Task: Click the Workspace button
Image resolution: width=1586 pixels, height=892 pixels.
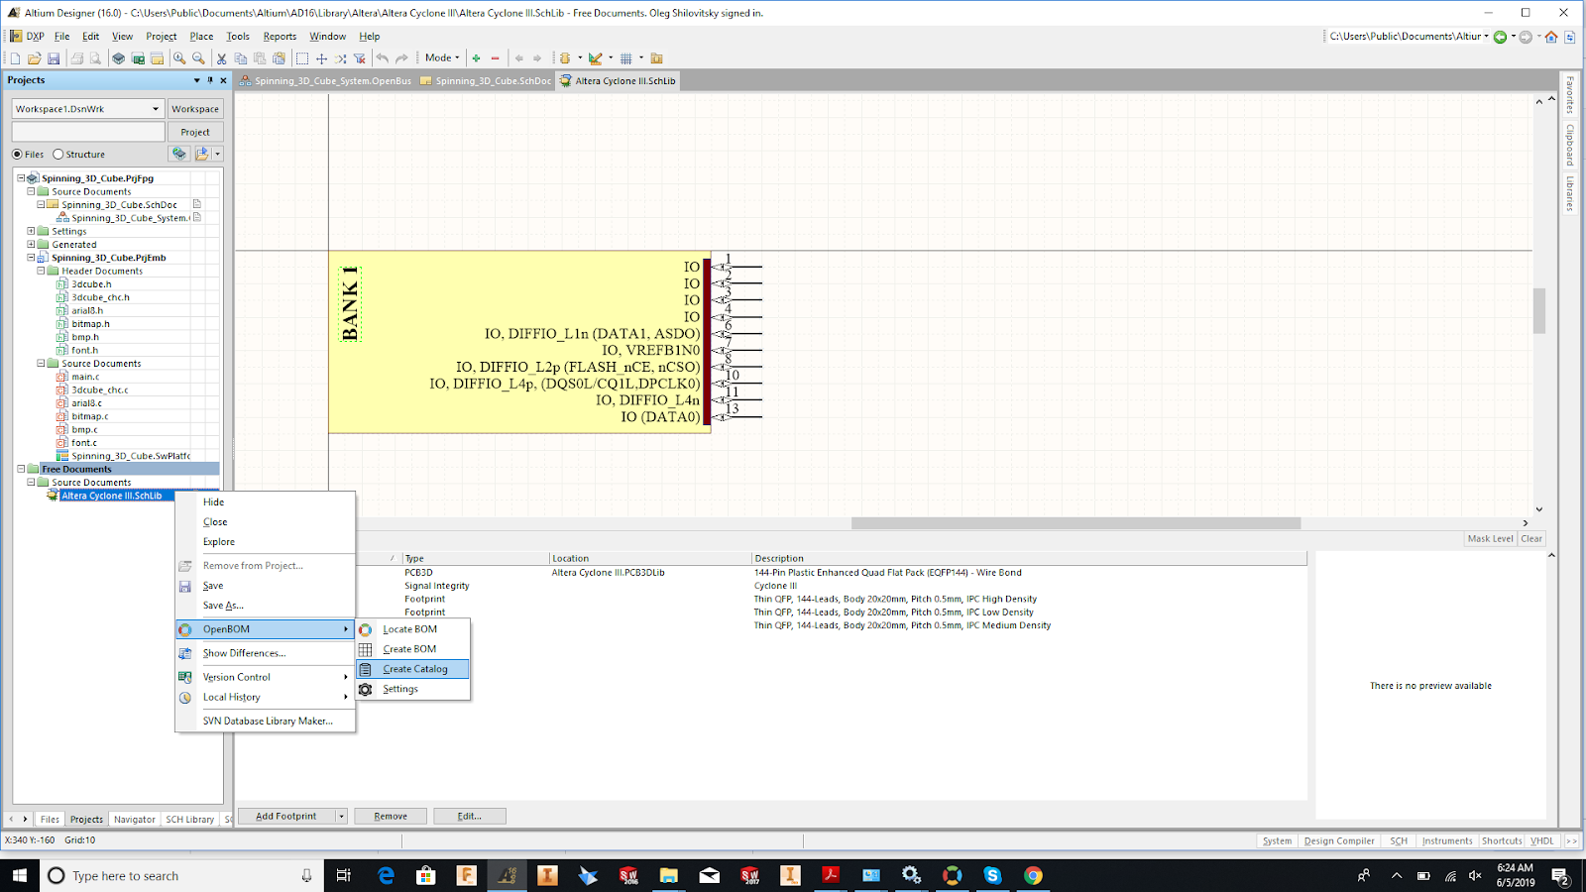Action: pos(195,109)
